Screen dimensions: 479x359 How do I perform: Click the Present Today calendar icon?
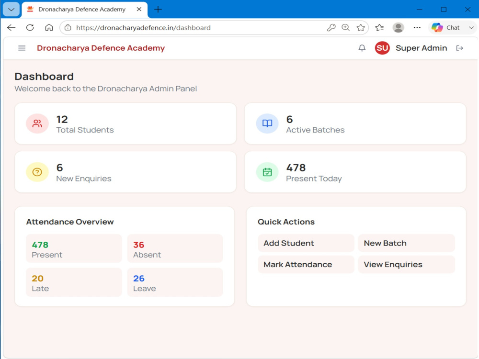tap(267, 172)
